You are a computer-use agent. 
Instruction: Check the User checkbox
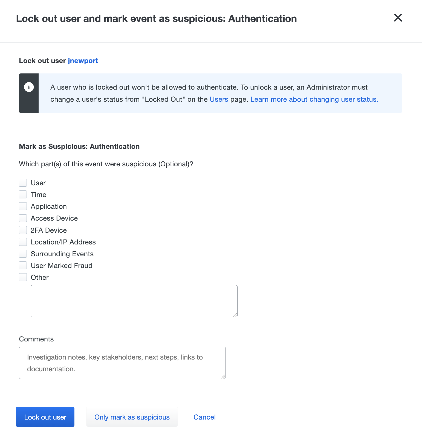tap(23, 182)
